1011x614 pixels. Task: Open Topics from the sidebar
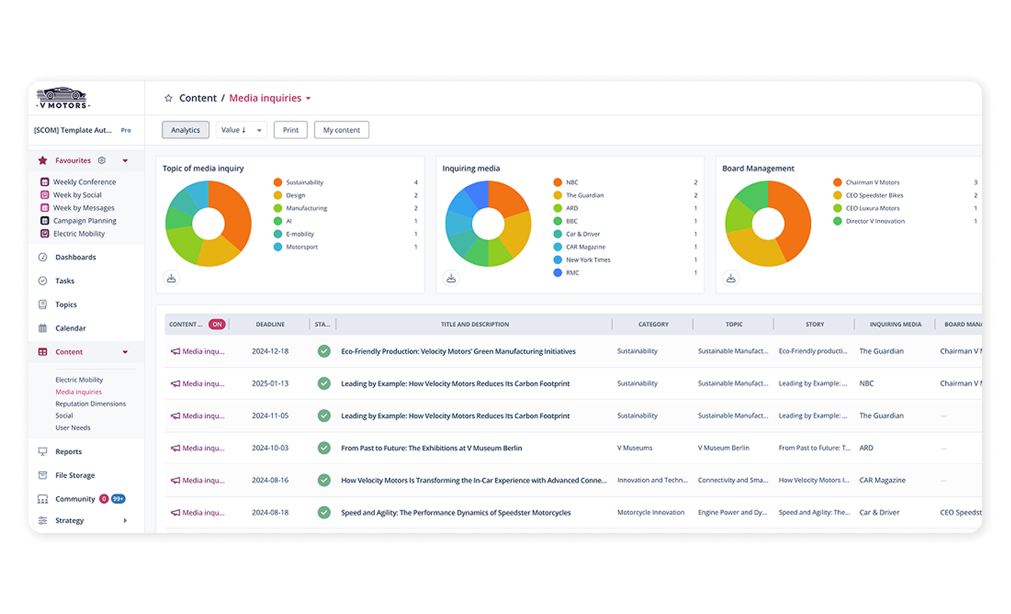(x=65, y=304)
